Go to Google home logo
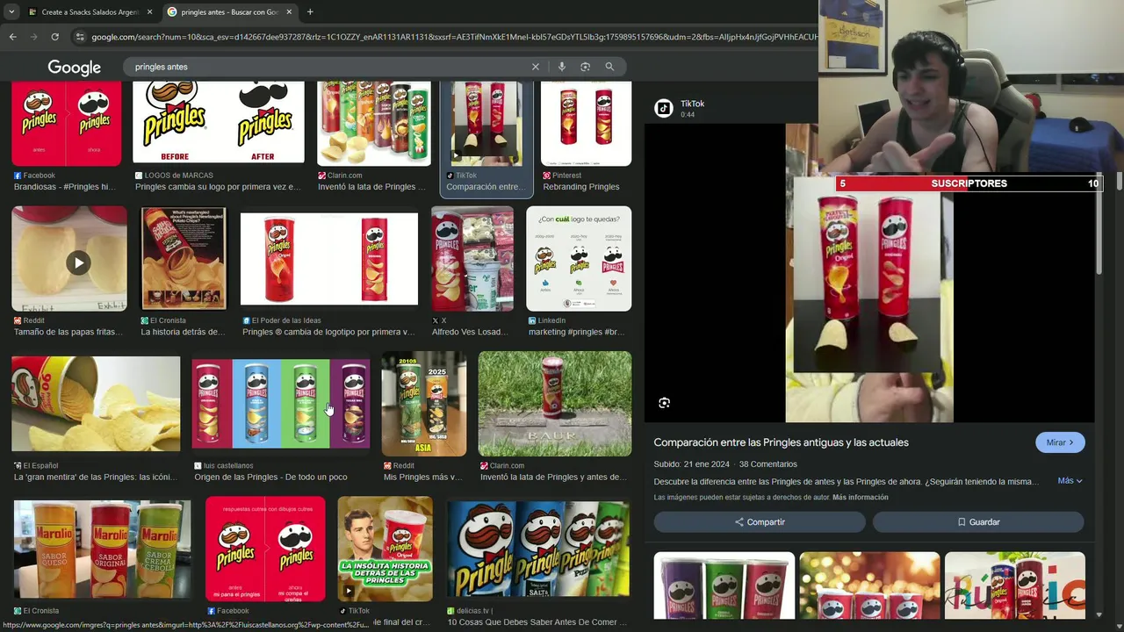1124x632 pixels. [74, 68]
